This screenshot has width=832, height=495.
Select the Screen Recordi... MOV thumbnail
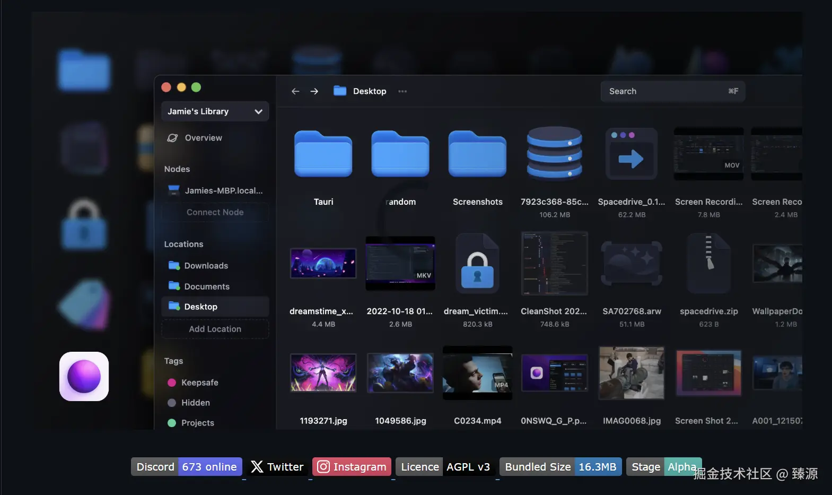tap(708, 154)
